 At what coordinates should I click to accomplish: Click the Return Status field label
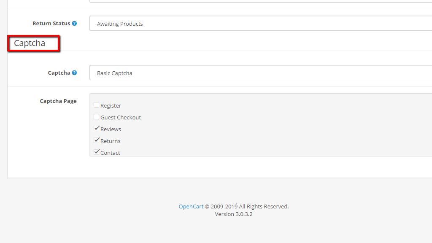click(51, 24)
